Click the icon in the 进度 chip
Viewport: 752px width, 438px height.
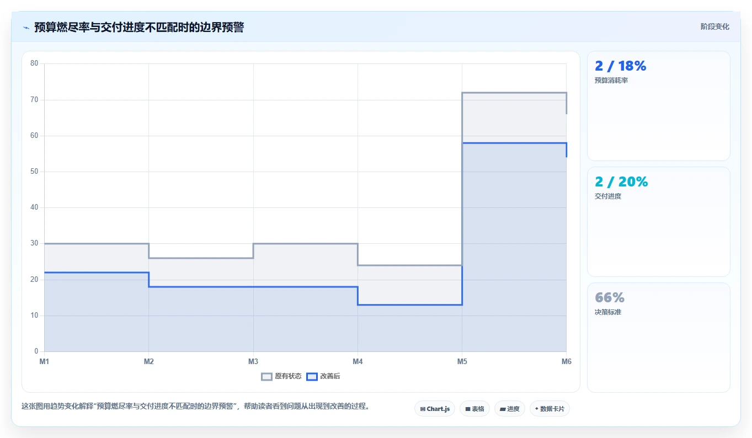point(503,409)
